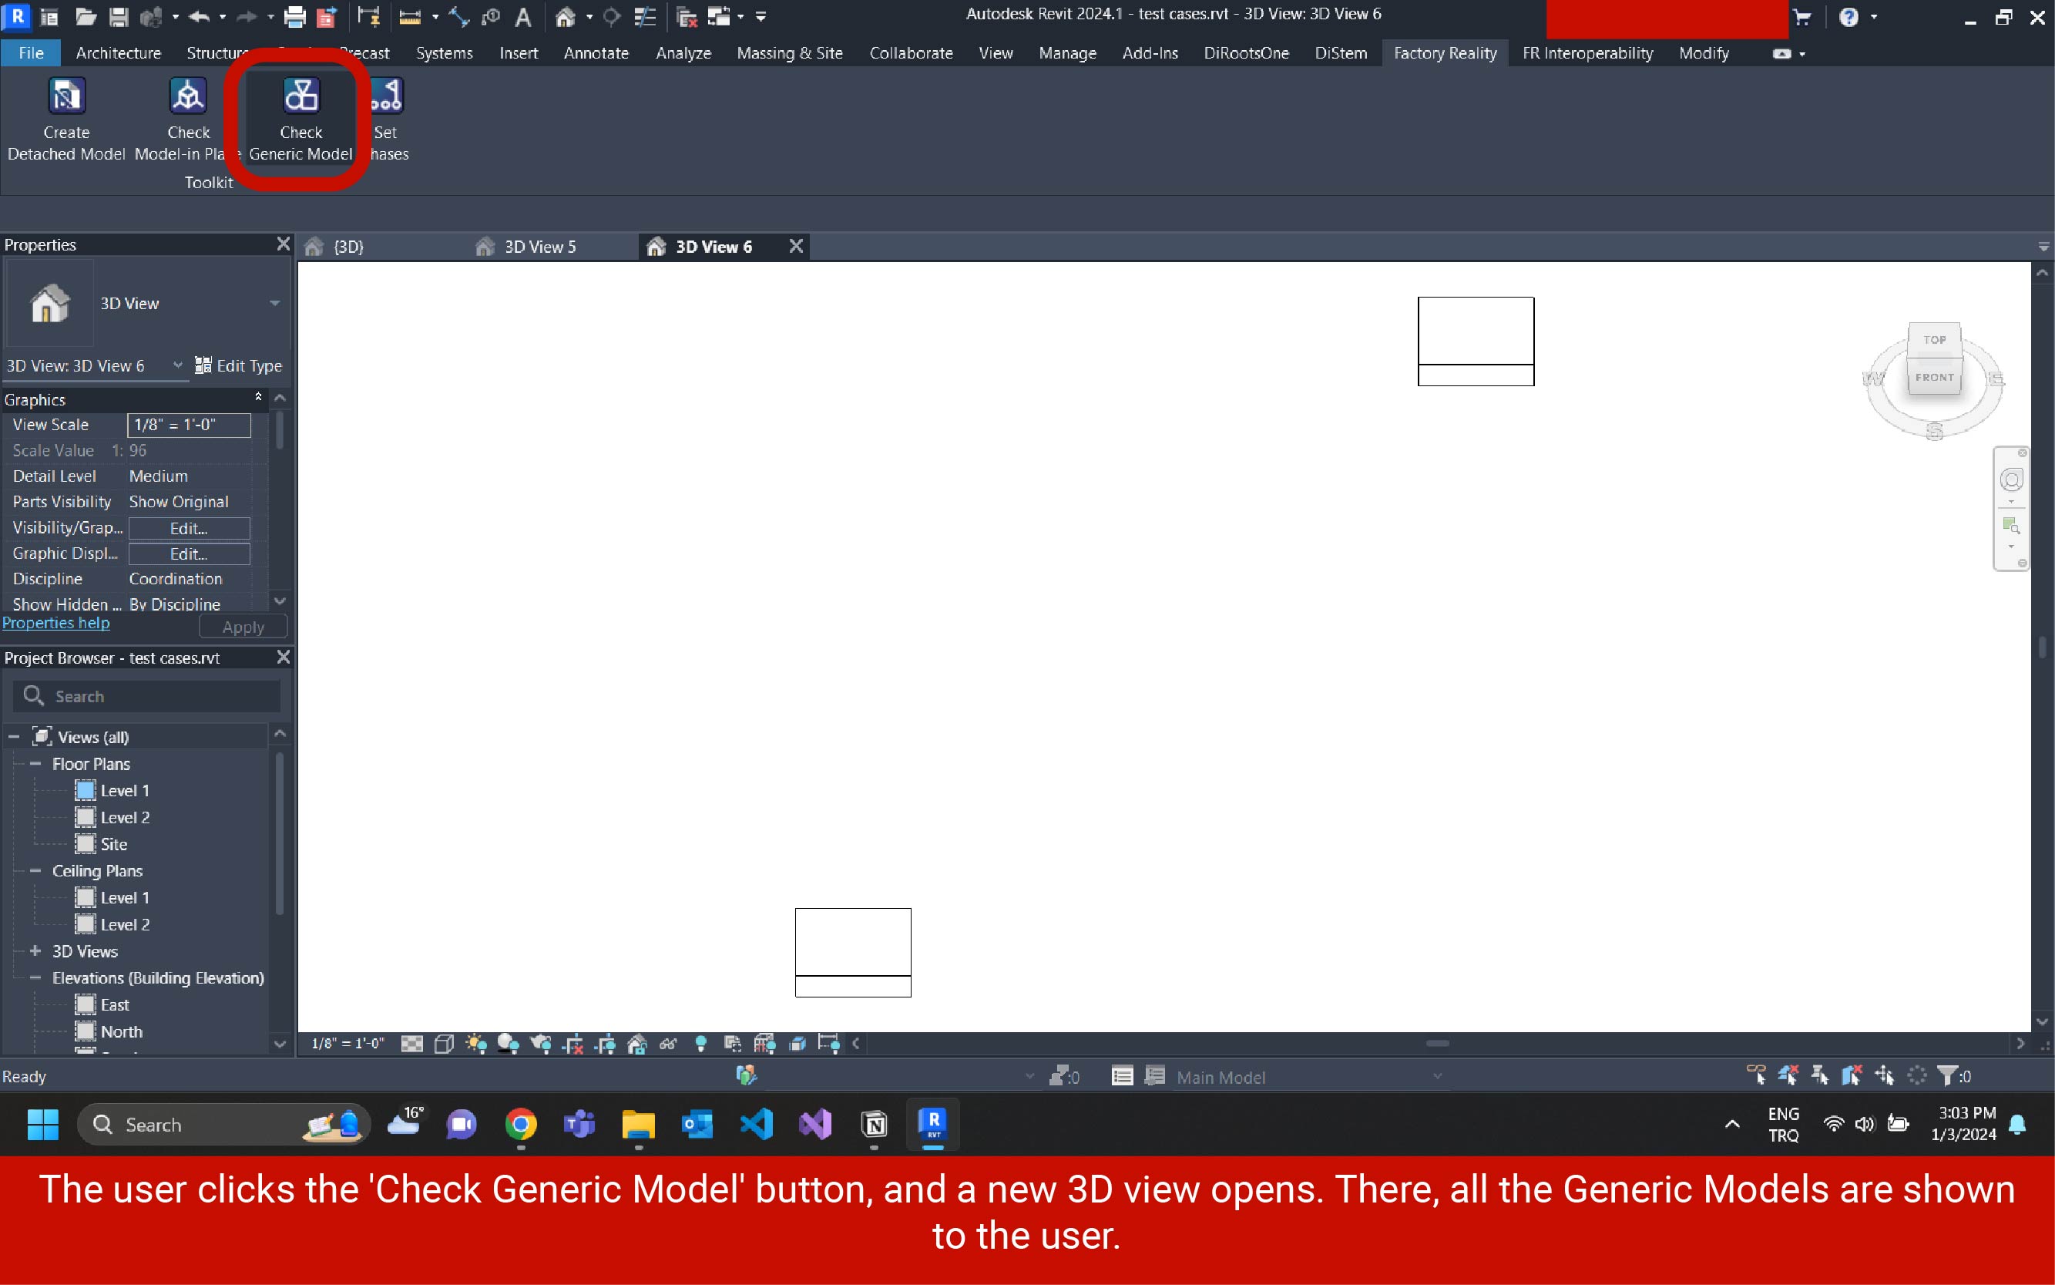
Task: Open the Manage ribbon tab
Action: point(1067,52)
